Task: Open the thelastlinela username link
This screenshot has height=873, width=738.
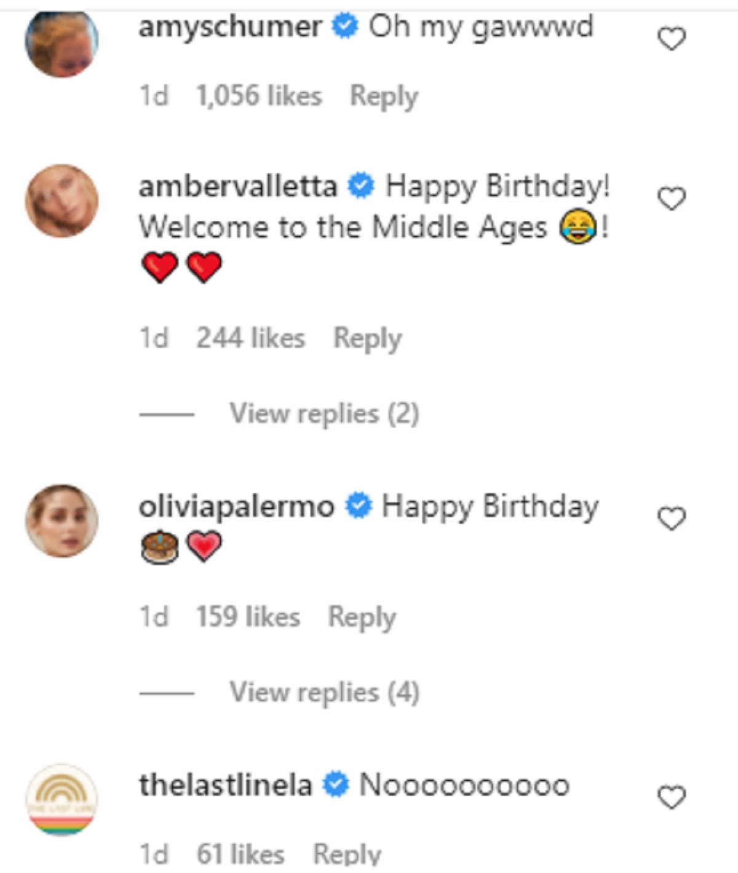Action: click(225, 786)
